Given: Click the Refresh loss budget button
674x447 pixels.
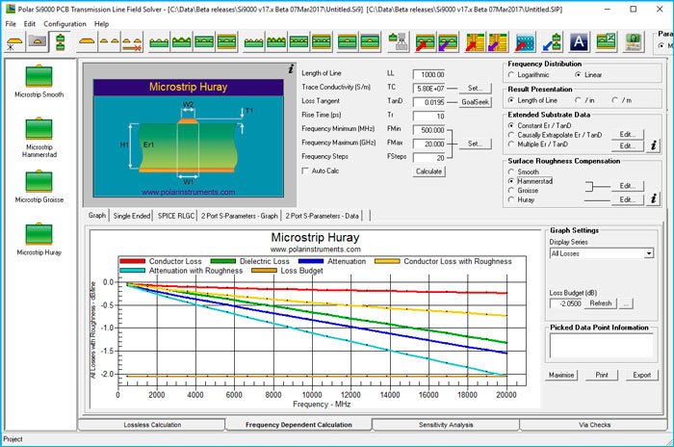Looking at the screenshot, I should point(601,303).
